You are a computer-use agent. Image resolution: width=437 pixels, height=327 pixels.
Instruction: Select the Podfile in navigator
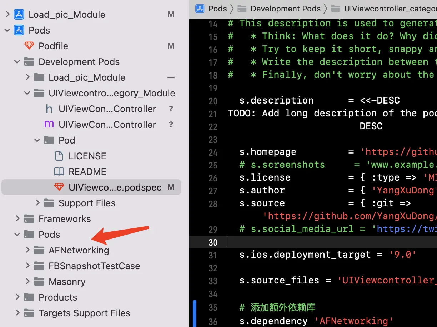[53, 46]
